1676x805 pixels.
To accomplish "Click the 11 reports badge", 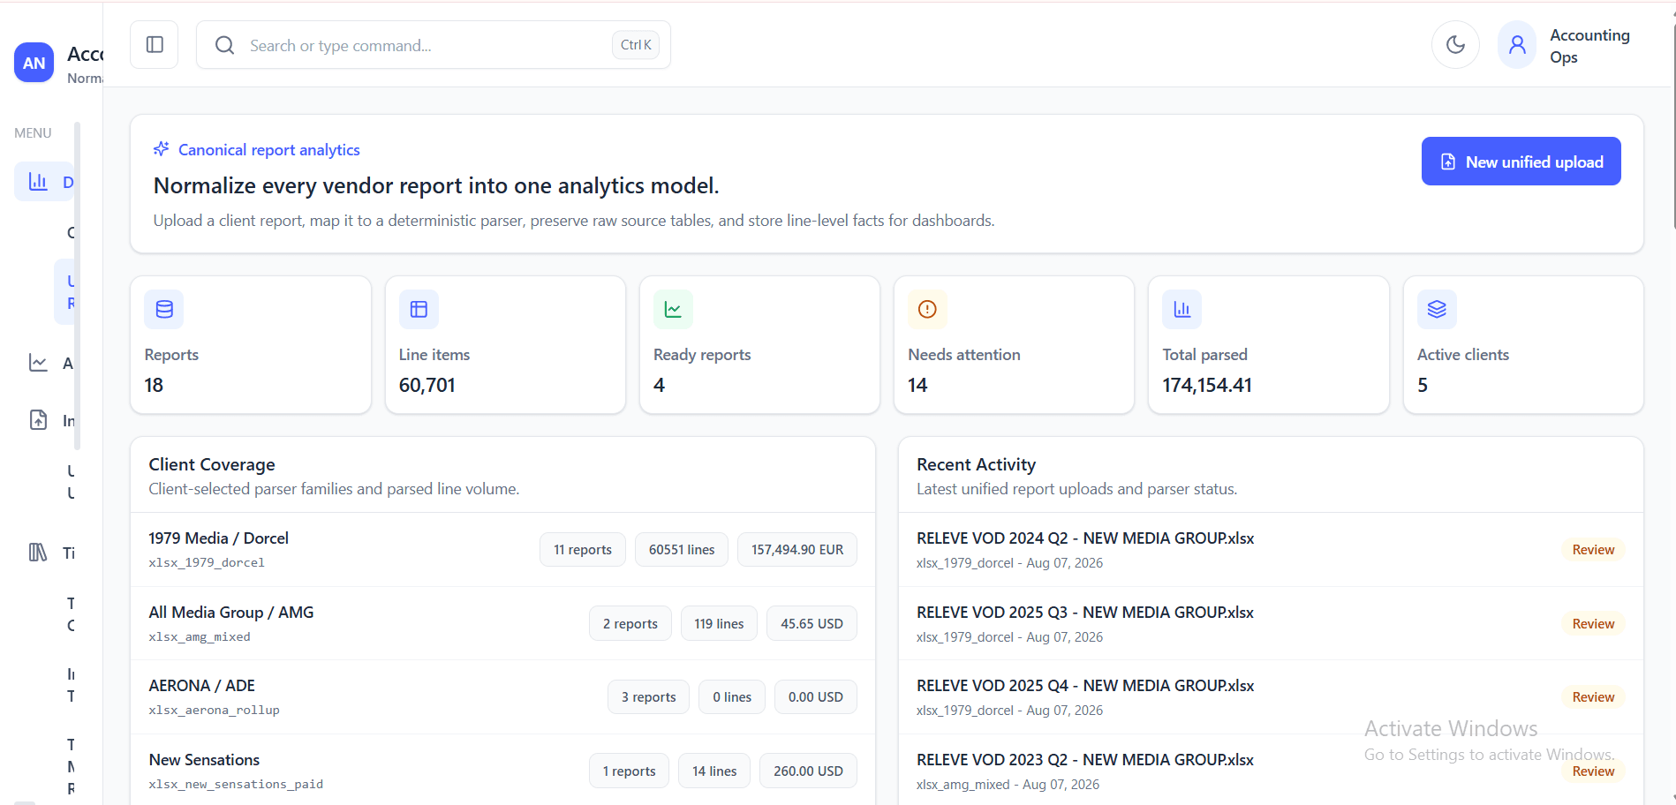I will coord(583,549).
